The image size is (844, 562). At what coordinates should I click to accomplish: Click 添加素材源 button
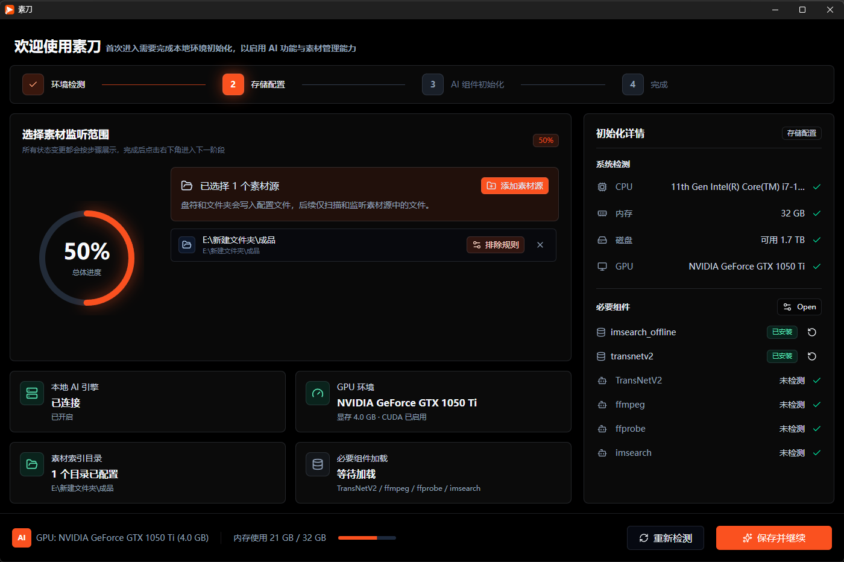tap(515, 186)
